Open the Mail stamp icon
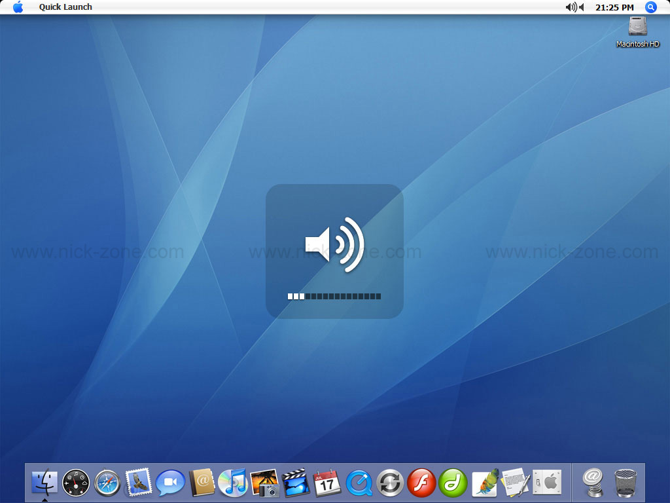Screen dimensions: 670x503 [x=139, y=482]
